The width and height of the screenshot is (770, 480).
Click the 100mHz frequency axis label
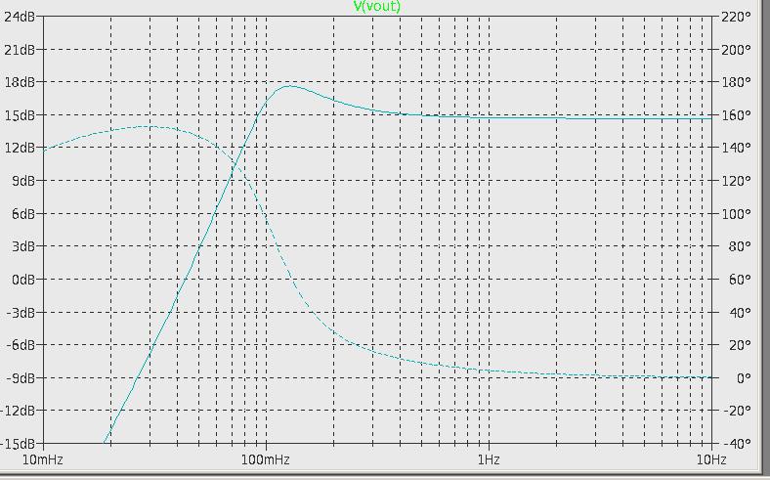coord(266,459)
